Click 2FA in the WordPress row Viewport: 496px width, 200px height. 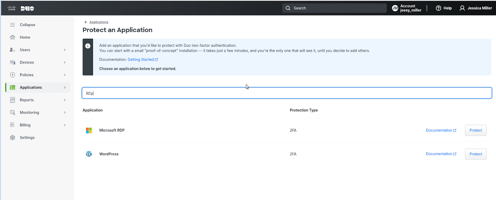pos(293,154)
